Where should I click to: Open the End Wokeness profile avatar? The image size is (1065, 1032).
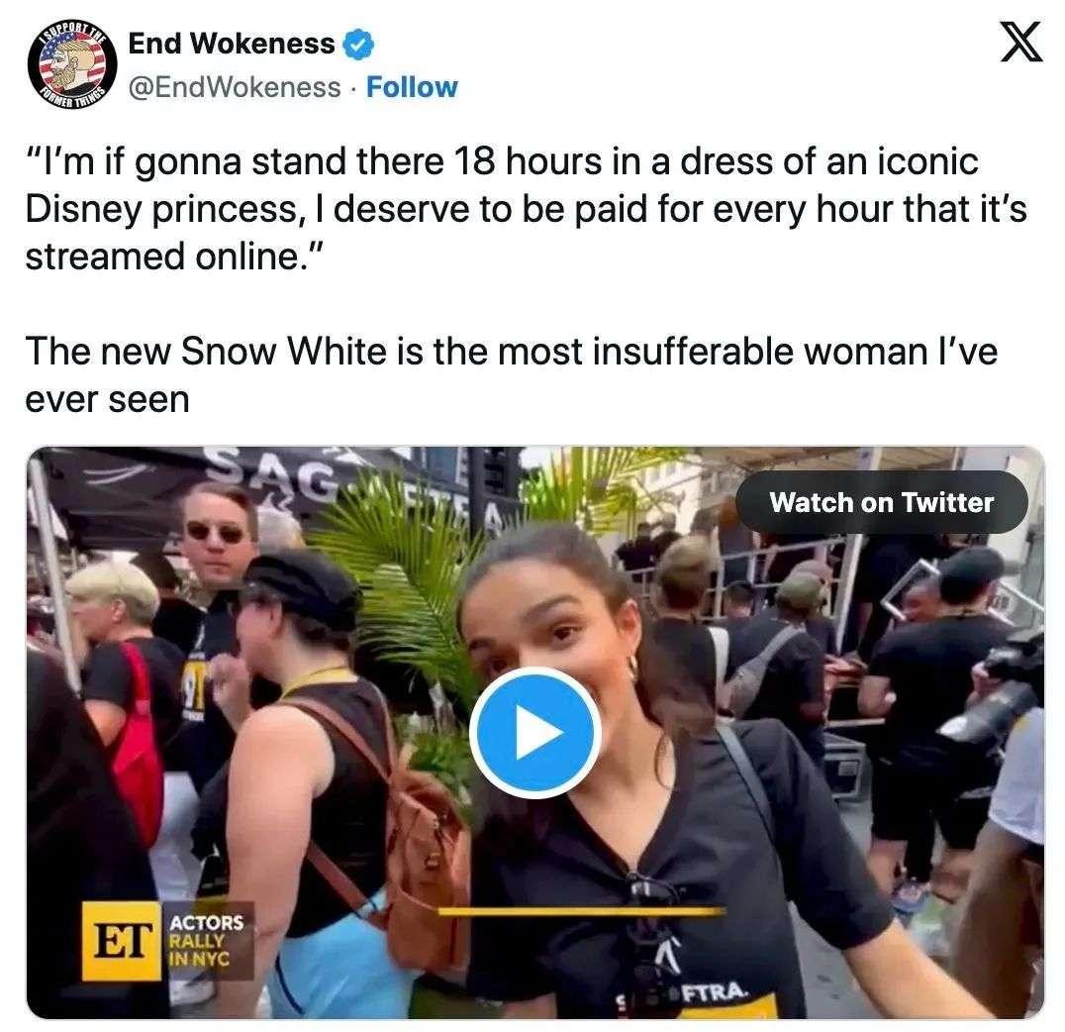click(72, 66)
